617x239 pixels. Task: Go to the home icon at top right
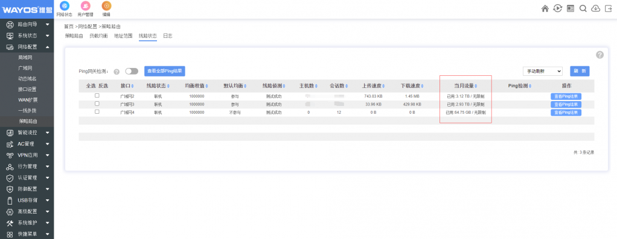[x=545, y=8]
